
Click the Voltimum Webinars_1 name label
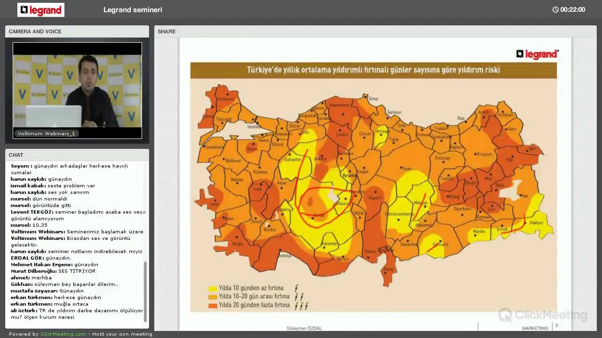(x=47, y=134)
